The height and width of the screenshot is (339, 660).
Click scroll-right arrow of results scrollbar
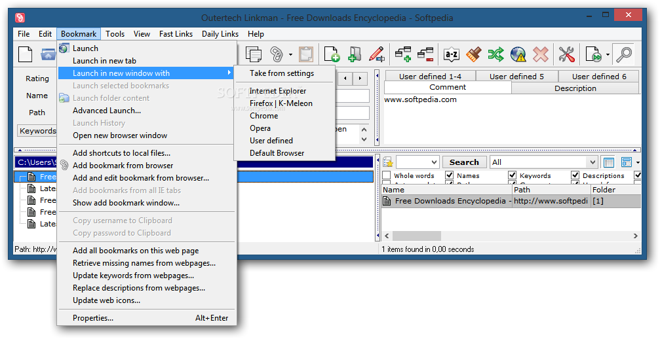[x=636, y=236]
